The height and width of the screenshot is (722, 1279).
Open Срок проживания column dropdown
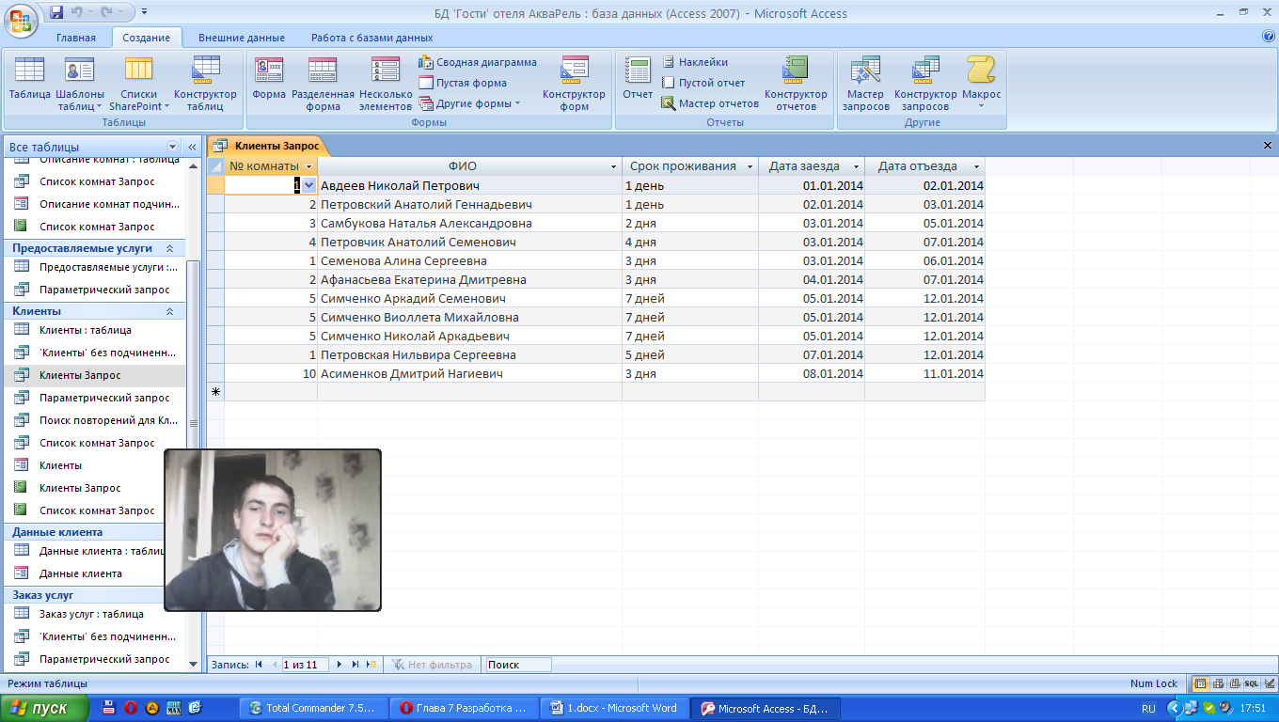(750, 166)
